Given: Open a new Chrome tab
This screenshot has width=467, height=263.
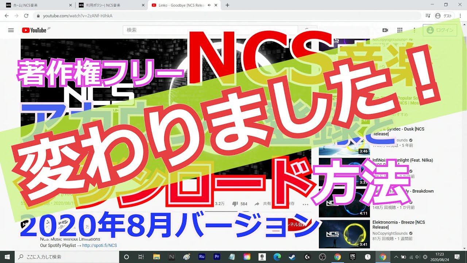Looking at the screenshot, I should click(228, 5).
